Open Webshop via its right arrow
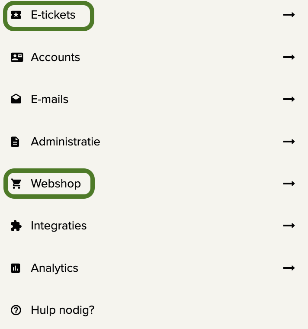The width and height of the screenshot is (308, 329). pyautogui.click(x=289, y=184)
